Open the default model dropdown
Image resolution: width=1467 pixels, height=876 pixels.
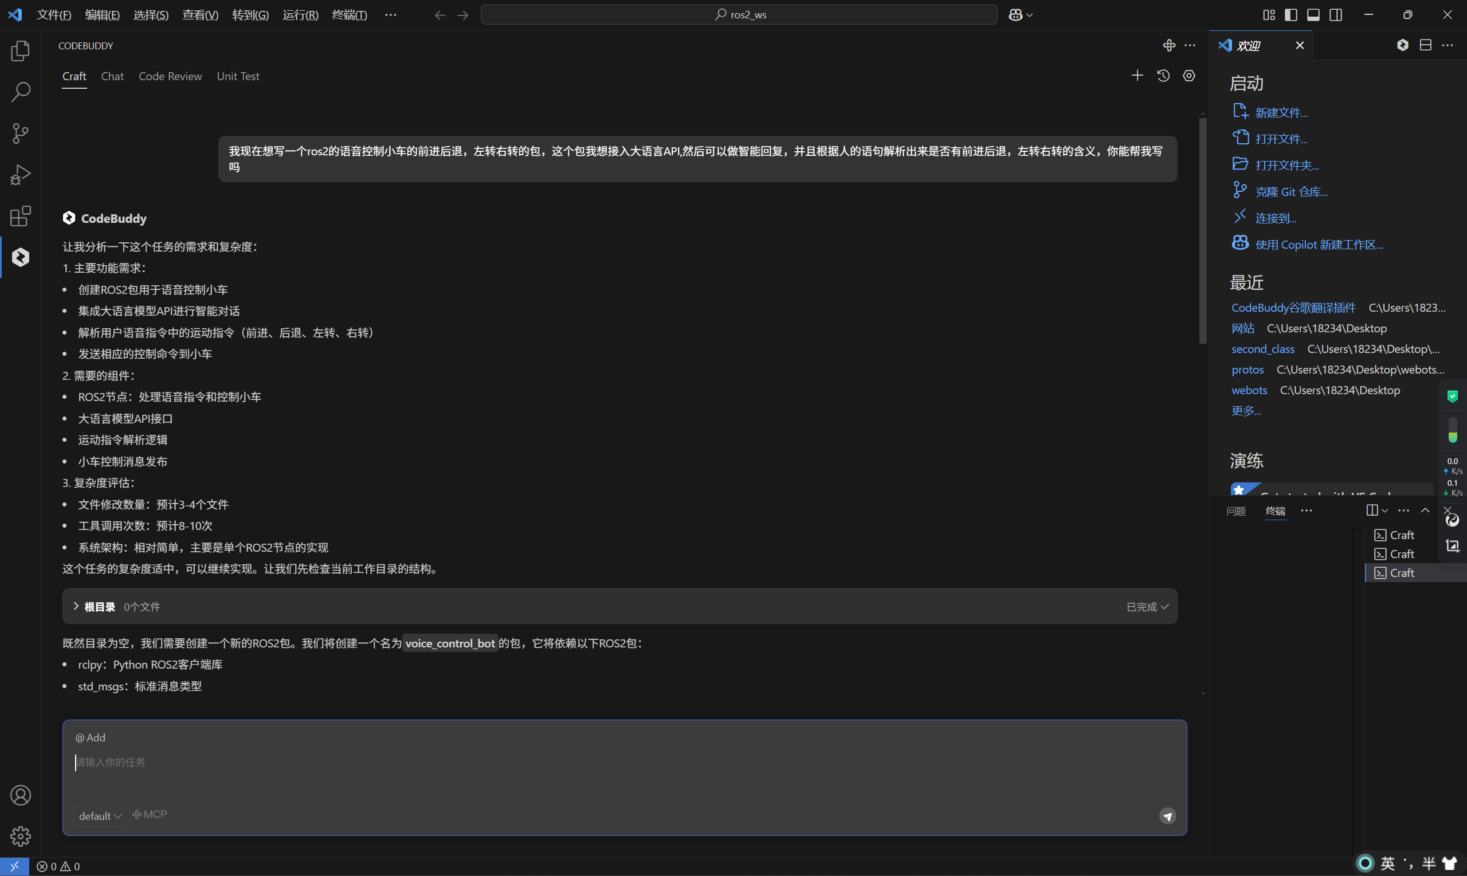point(100,816)
